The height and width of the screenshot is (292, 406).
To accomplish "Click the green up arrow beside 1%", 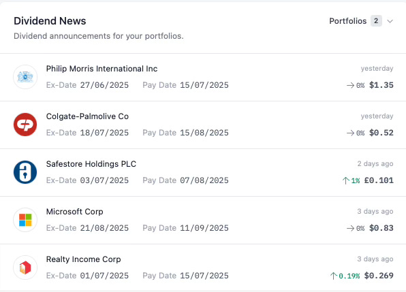I will pos(345,180).
